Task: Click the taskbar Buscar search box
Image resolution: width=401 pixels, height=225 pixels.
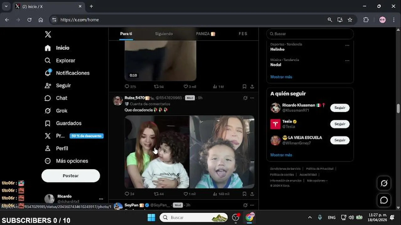Action: coord(194,217)
